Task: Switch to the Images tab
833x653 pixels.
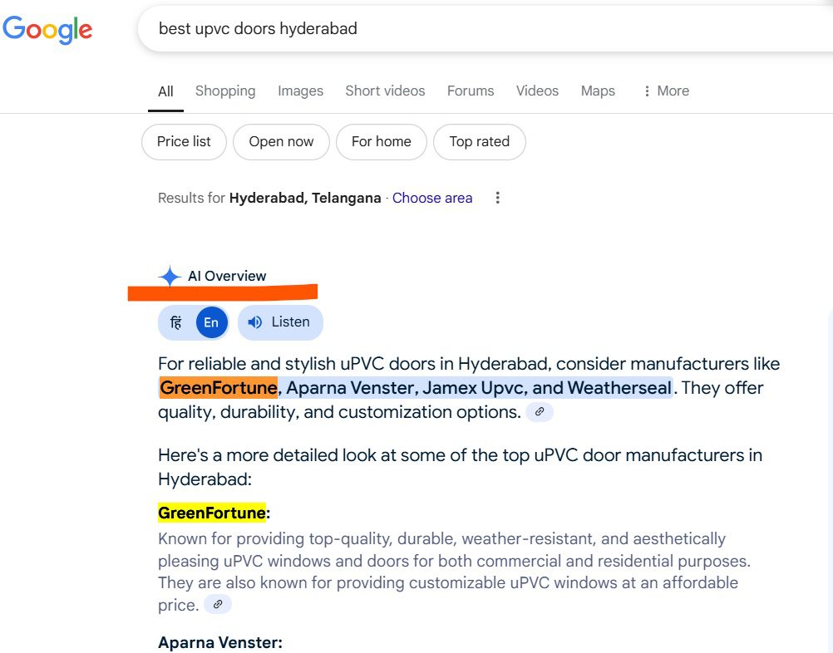Action: pos(300,91)
